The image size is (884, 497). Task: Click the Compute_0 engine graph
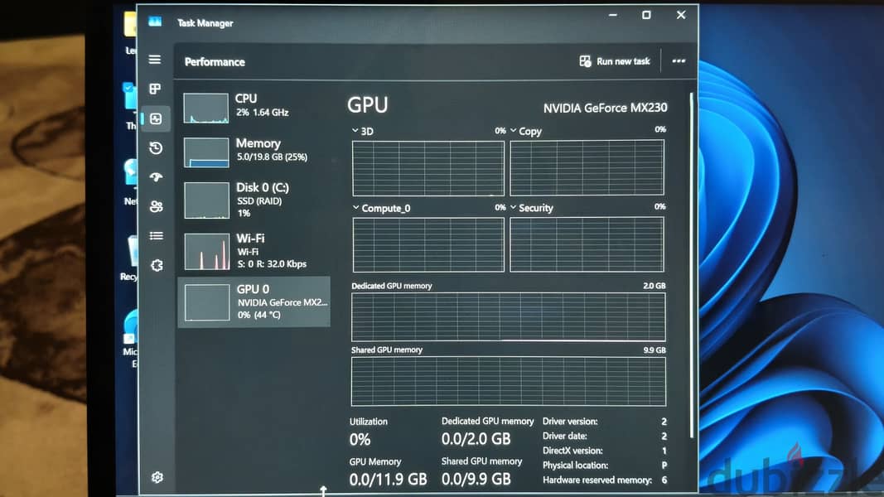pos(428,244)
